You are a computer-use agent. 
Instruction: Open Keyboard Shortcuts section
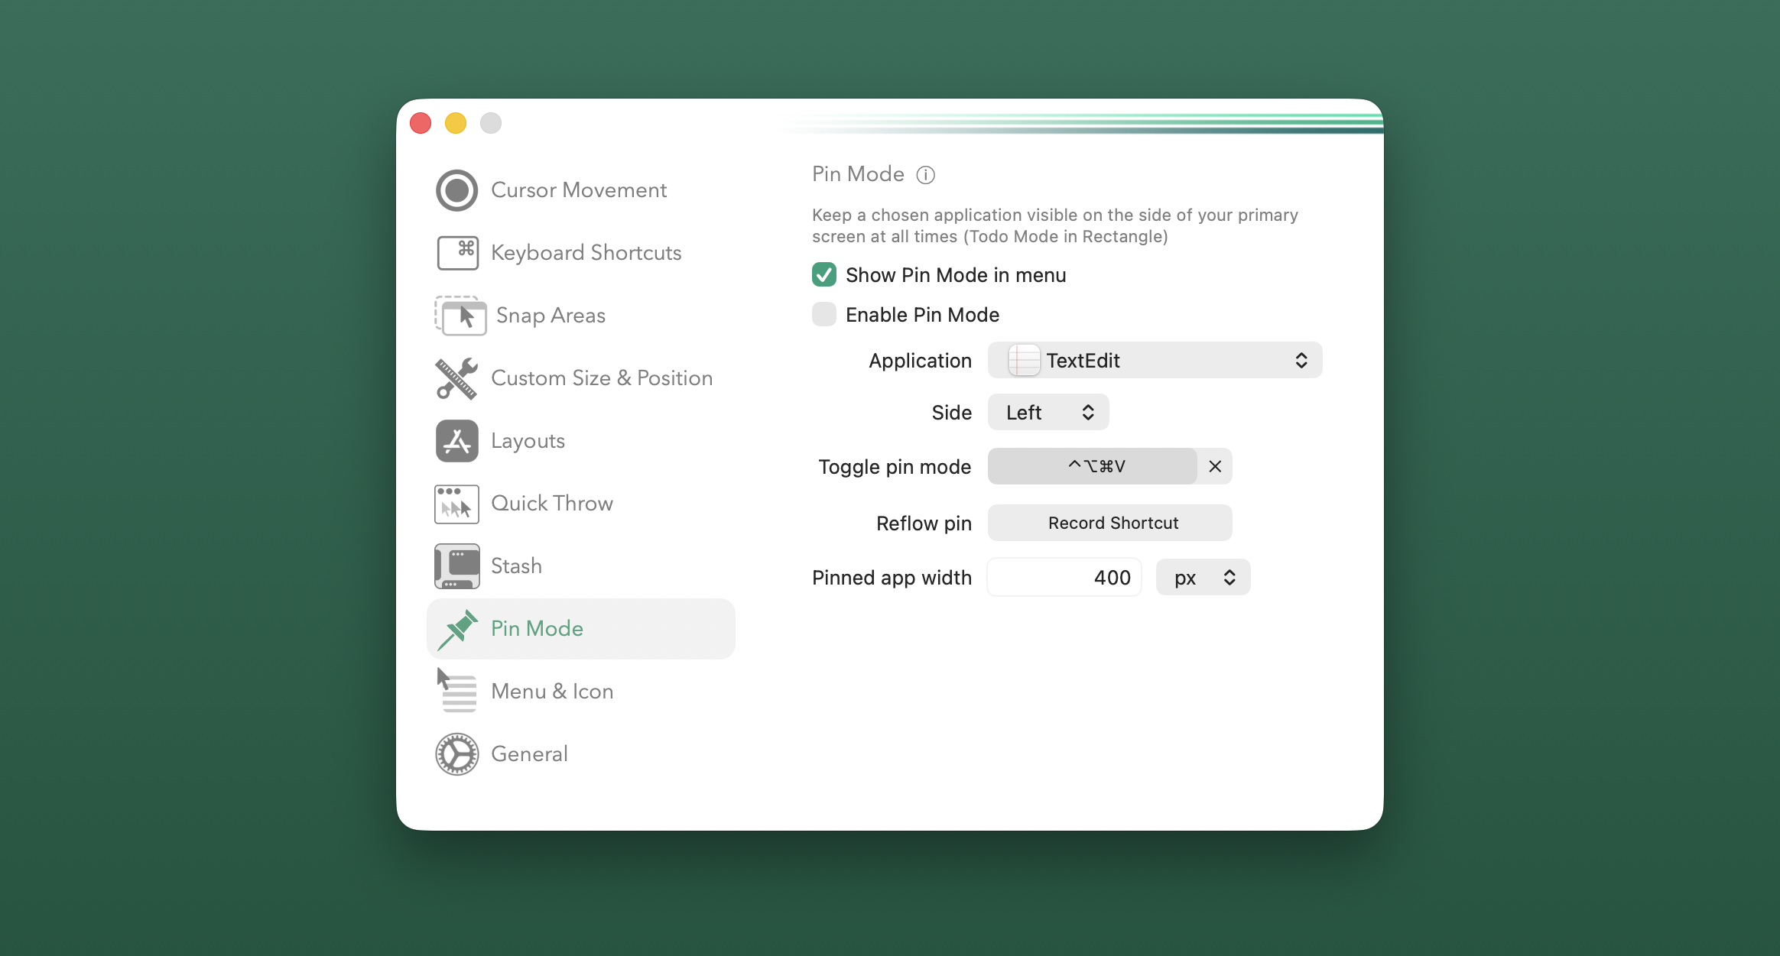point(586,253)
